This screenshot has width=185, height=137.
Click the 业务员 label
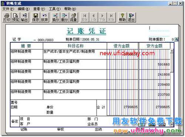pyautogui.click(x=92, y=124)
